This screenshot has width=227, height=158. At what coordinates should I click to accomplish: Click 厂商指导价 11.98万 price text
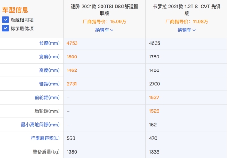[x=186, y=22]
